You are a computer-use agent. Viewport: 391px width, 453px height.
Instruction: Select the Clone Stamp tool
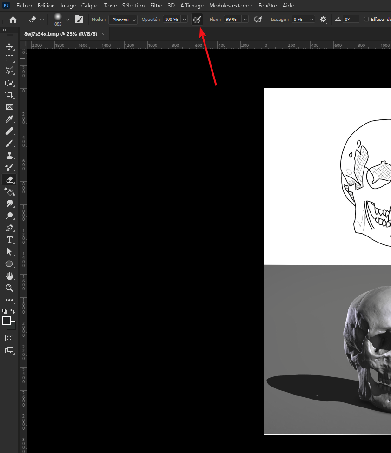coord(9,155)
